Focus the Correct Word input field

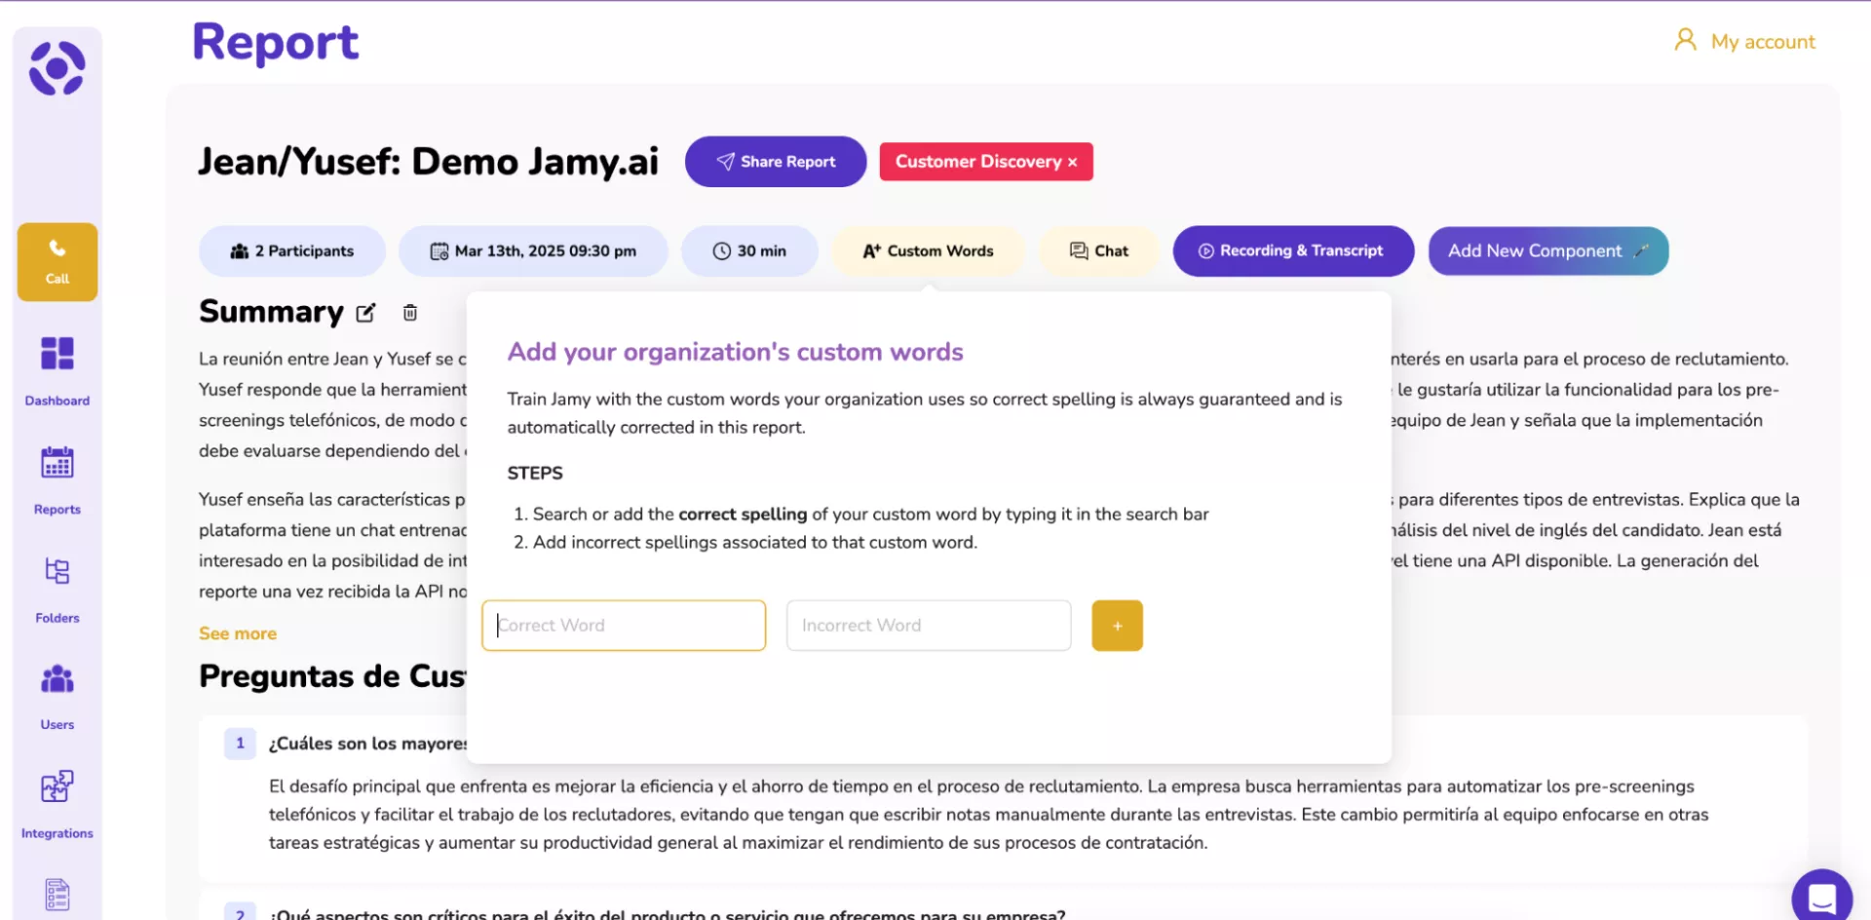pyautogui.click(x=624, y=626)
